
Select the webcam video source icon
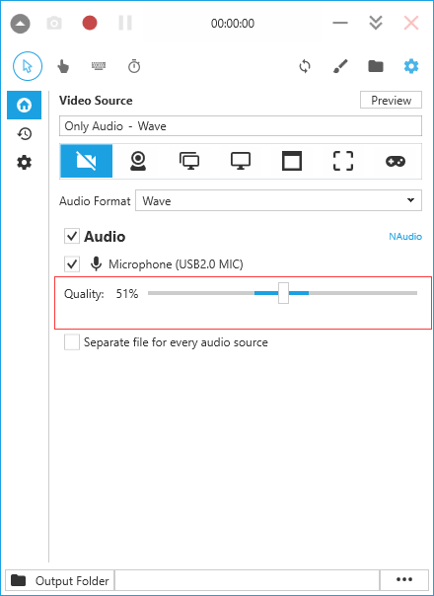click(138, 161)
